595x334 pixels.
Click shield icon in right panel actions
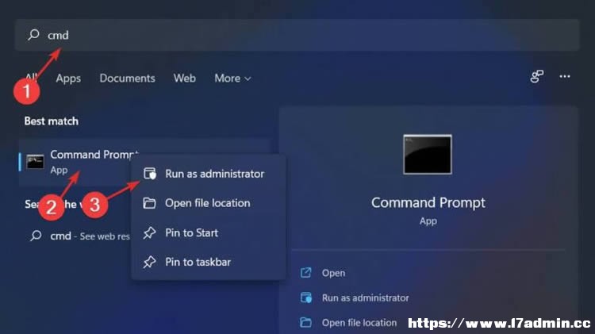point(306,298)
